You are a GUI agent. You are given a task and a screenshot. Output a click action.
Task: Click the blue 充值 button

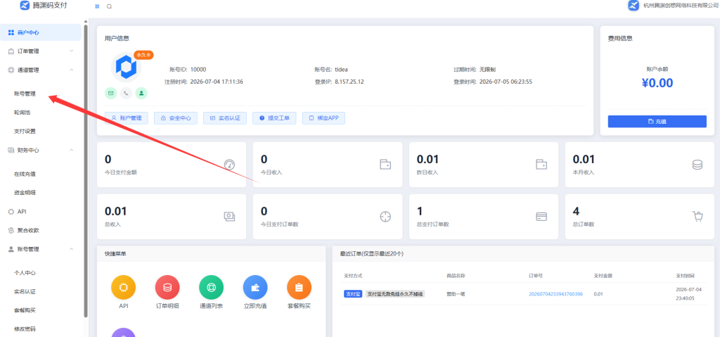[x=657, y=122]
